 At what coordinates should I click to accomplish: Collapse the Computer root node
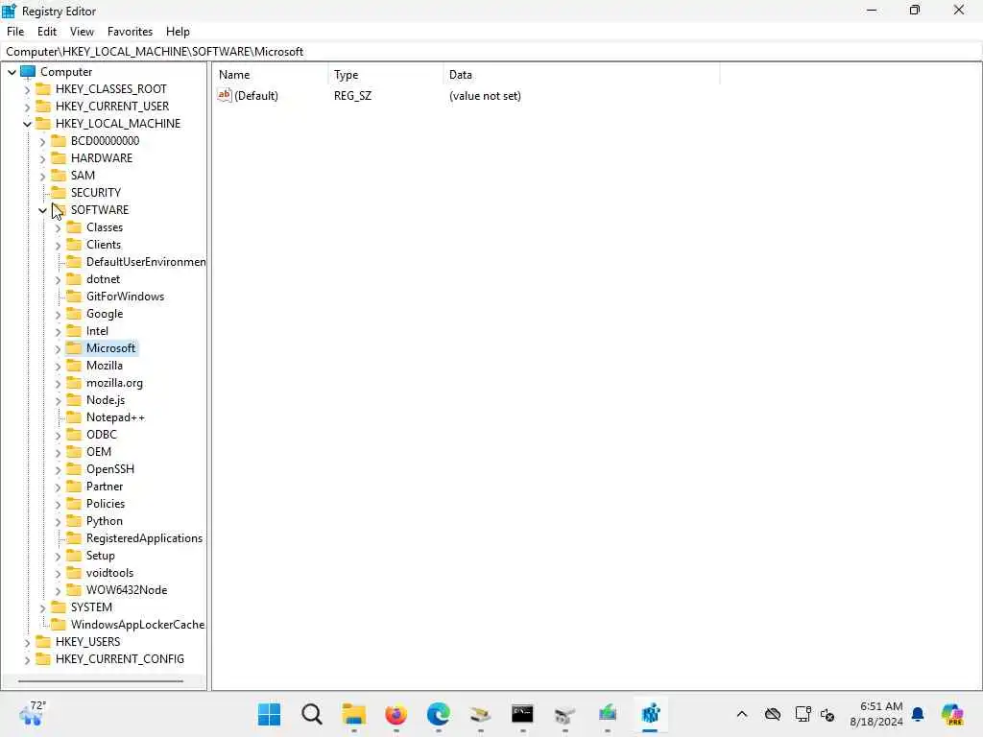[x=12, y=72]
